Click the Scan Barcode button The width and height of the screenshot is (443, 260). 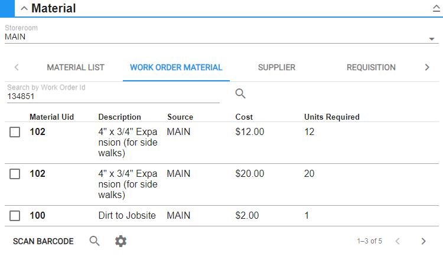[43, 241]
